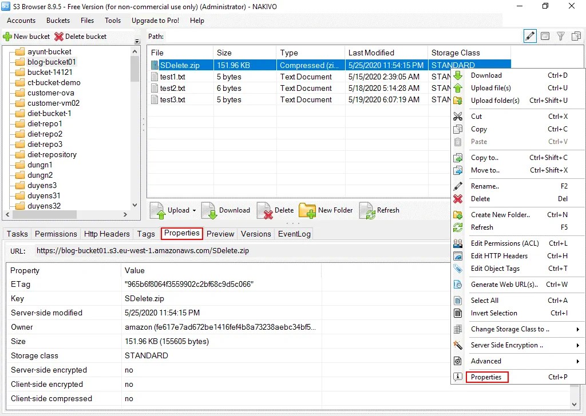The width and height of the screenshot is (586, 416).
Task: Click the Download button below the file list
Action: (x=226, y=210)
